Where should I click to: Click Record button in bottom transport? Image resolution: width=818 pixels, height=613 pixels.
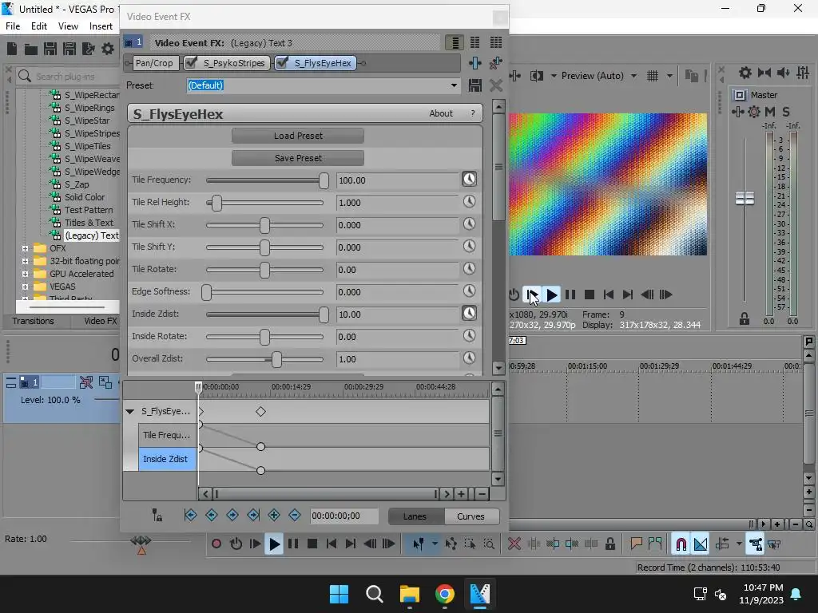pyautogui.click(x=216, y=544)
